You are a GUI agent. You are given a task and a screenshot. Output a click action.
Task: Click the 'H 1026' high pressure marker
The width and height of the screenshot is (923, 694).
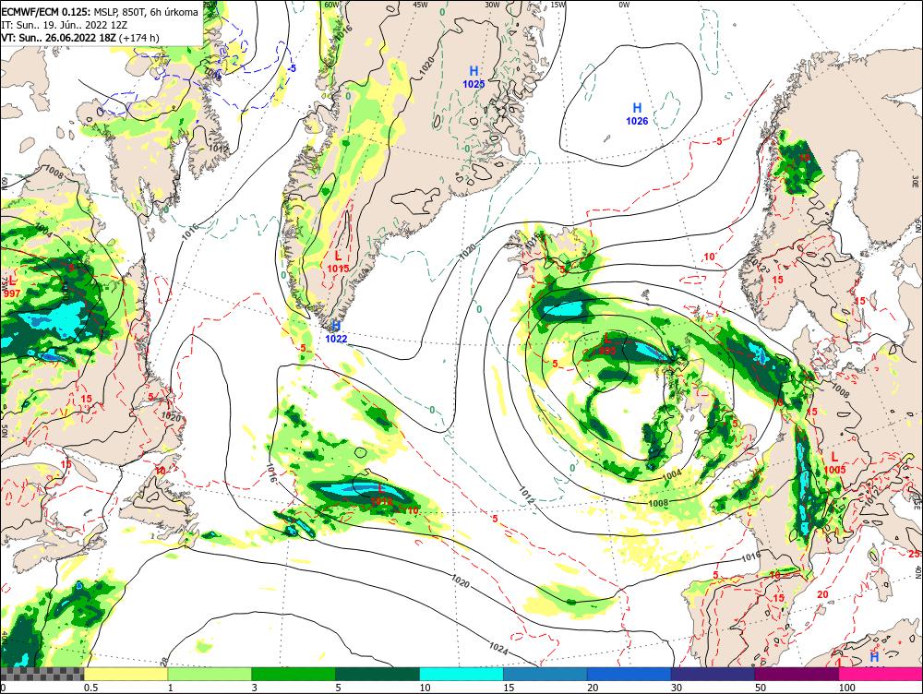pos(637,114)
